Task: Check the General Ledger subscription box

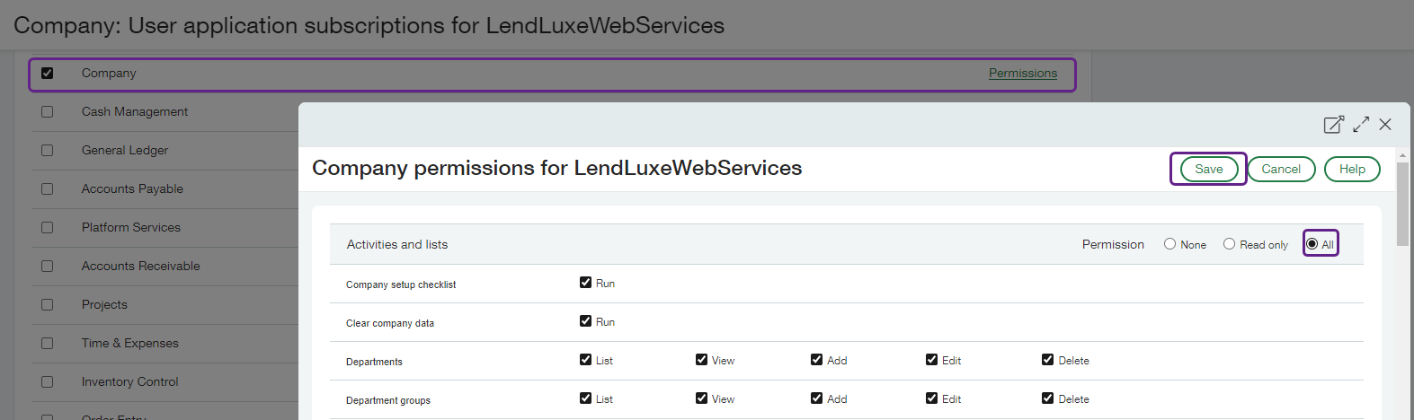Action: coord(48,151)
